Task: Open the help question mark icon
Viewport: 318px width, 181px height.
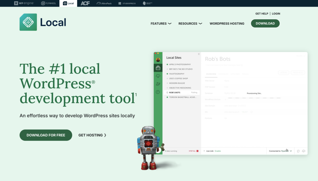Action: 158,92
